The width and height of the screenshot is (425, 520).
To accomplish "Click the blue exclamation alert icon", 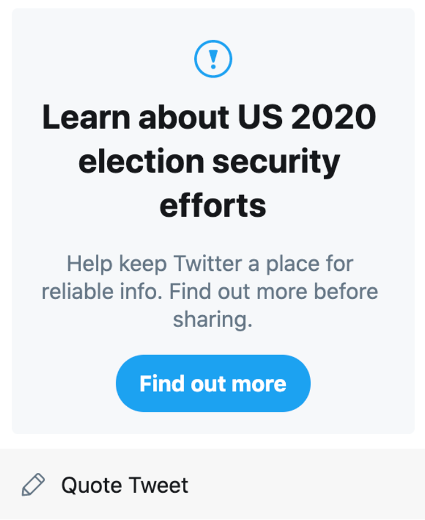I will (213, 58).
